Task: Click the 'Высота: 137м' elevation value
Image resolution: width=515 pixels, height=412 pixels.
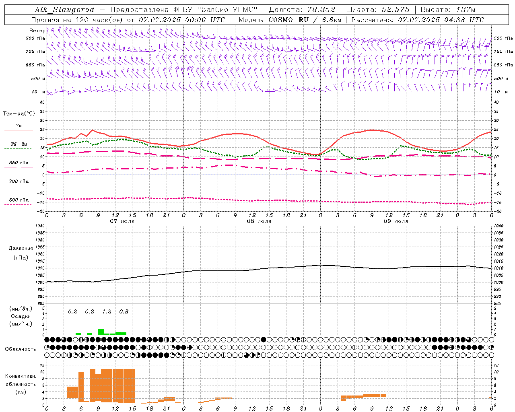Action: (x=448, y=10)
